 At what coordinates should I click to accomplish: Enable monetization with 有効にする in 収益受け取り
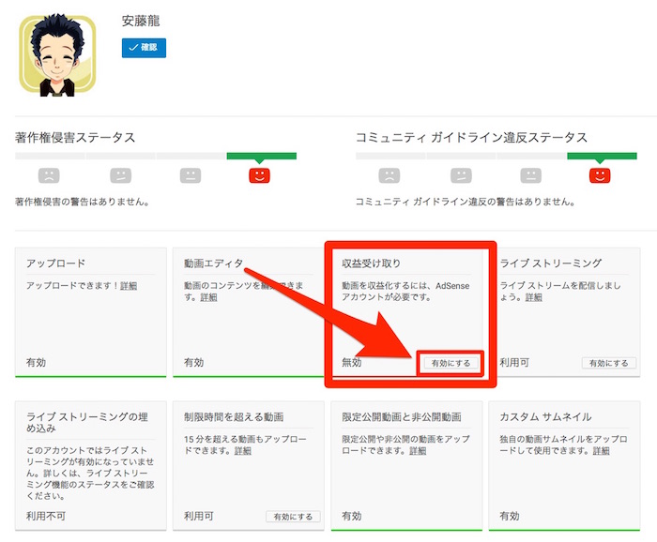451,363
